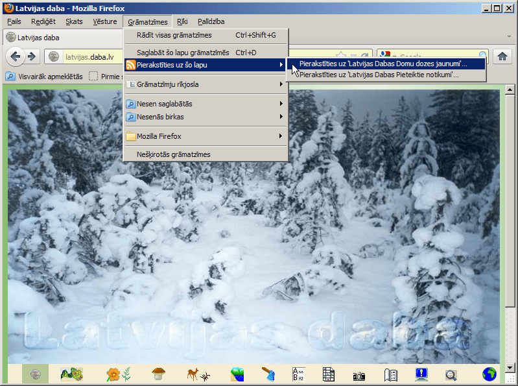
Task: Expand the Mozilla Firefox folder submenu arrow
Action: (x=281, y=136)
